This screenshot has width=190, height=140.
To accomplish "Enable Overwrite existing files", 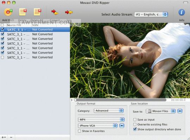I will click(135, 124).
